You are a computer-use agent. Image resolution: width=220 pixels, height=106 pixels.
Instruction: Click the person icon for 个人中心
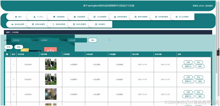(34, 17)
